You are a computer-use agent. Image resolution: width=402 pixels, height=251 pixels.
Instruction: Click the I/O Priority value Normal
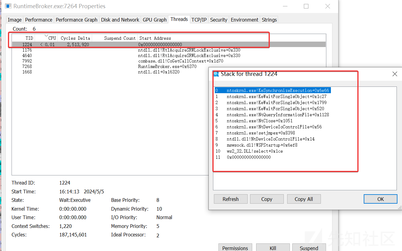(x=164, y=217)
